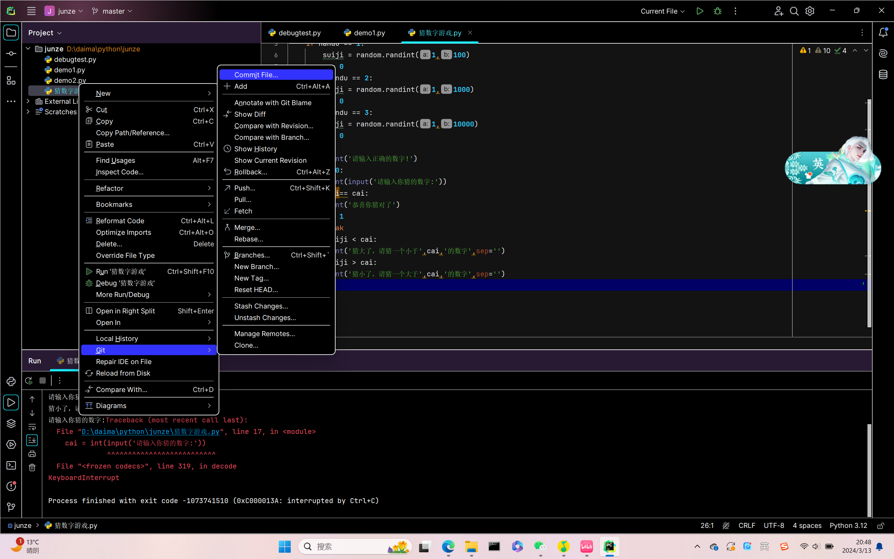The width and height of the screenshot is (894, 559).
Task: Open the Problems tool window
Action: click(x=11, y=486)
